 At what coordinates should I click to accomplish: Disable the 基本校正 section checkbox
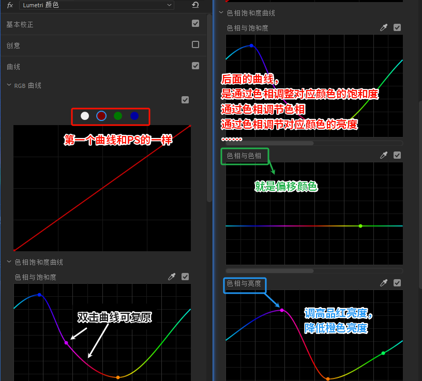click(195, 23)
